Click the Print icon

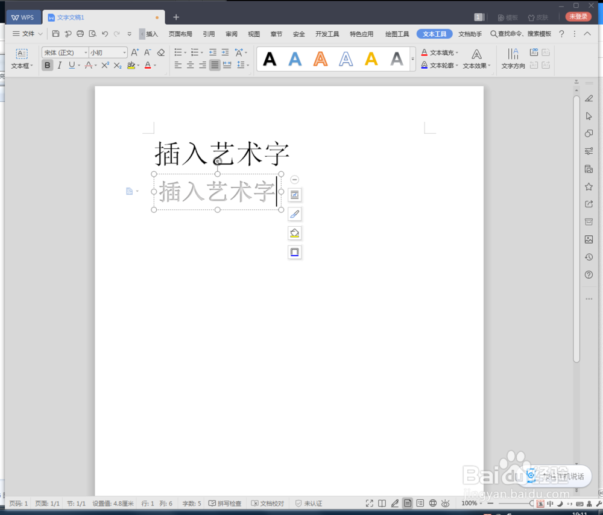point(80,34)
